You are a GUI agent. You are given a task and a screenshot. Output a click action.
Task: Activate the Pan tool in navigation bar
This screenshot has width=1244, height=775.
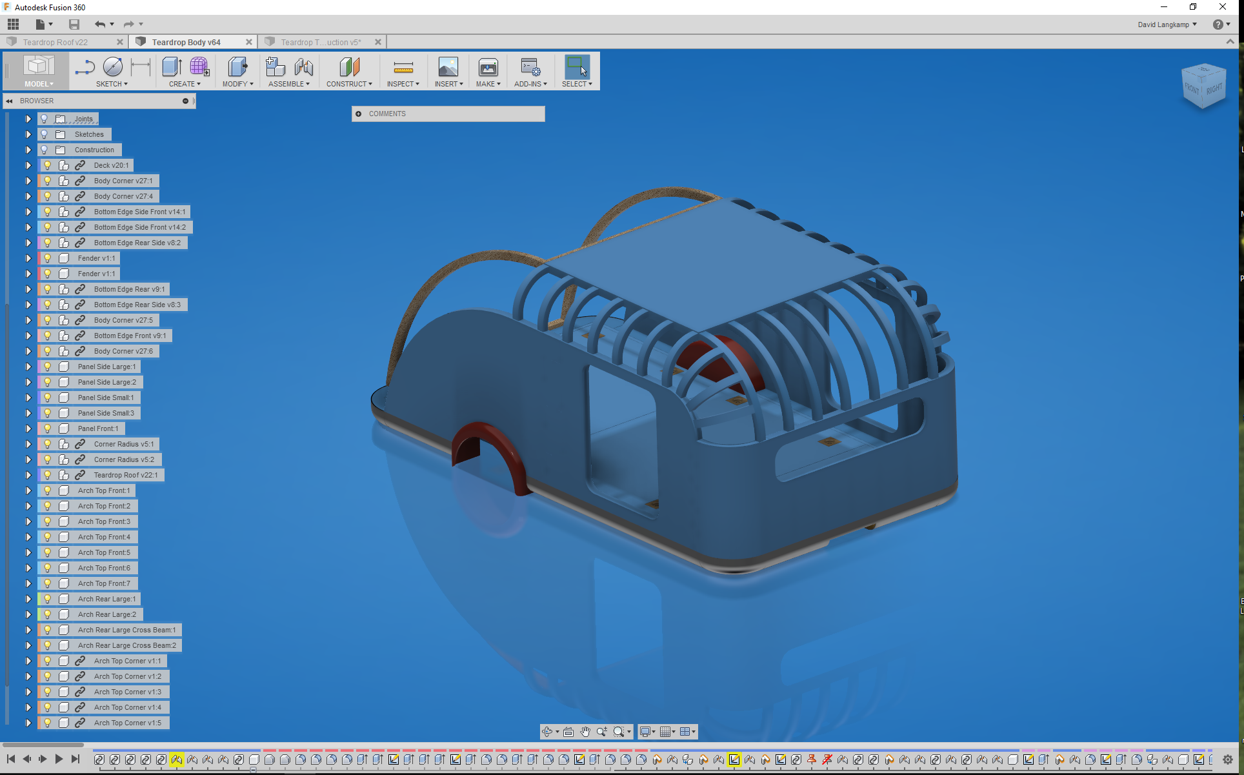(585, 731)
